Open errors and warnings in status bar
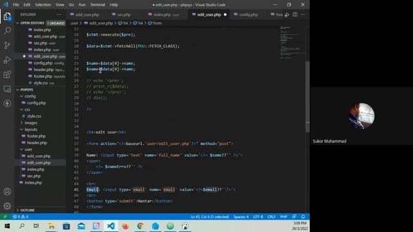This screenshot has width=413, height=232. tap(21, 217)
